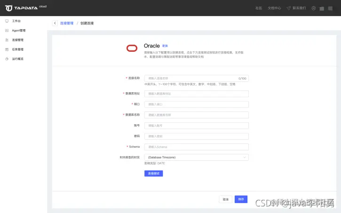341x213 pixels.
Task: Click the 取消 button
Action: [225, 199]
